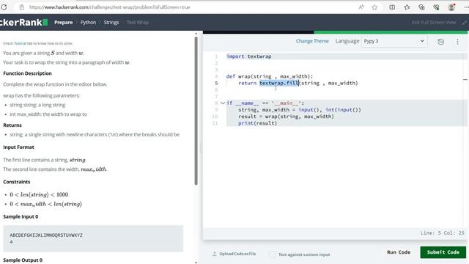Click the Constraints heading

pos(16,182)
